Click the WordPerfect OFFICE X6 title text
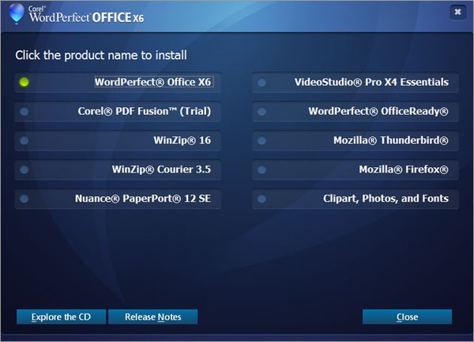The height and width of the screenshot is (342, 474). click(x=86, y=17)
